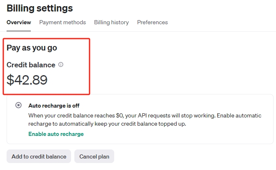Click the "Auto recharge is off" title
Viewport: 276px width, 170px height.
coord(54,106)
